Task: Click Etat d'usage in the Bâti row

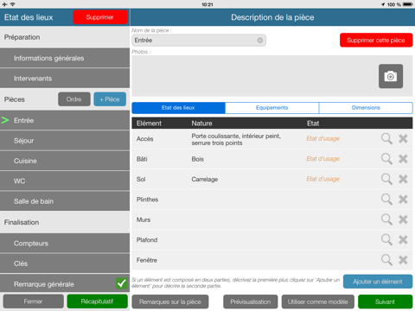Action: [322, 159]
